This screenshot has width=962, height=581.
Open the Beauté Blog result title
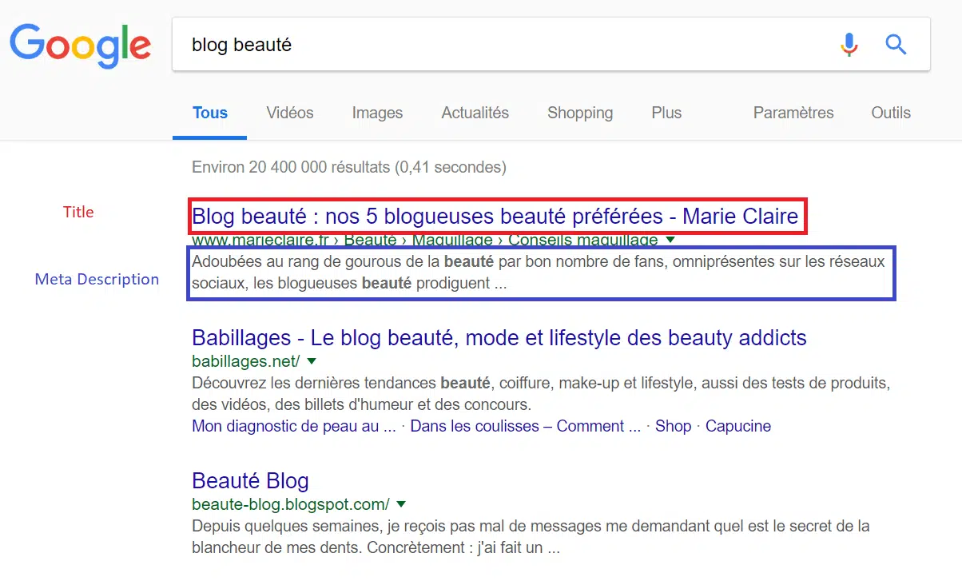[250, 481]
